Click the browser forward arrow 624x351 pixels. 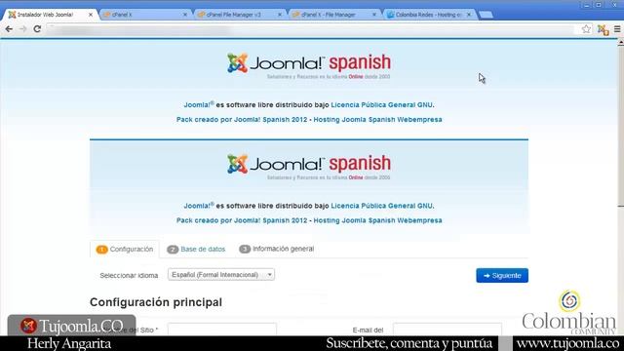tap(23, 29)
